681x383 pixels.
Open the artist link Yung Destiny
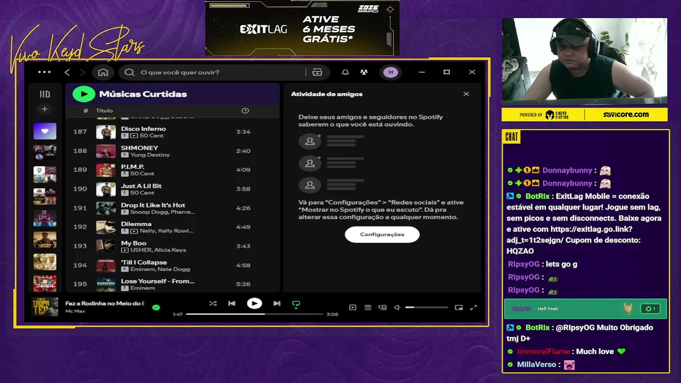(150, 155)
